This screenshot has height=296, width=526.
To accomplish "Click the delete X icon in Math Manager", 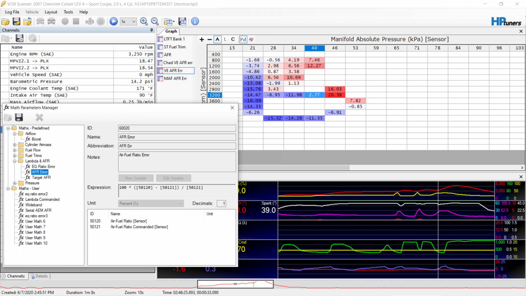I will [39, 117].
